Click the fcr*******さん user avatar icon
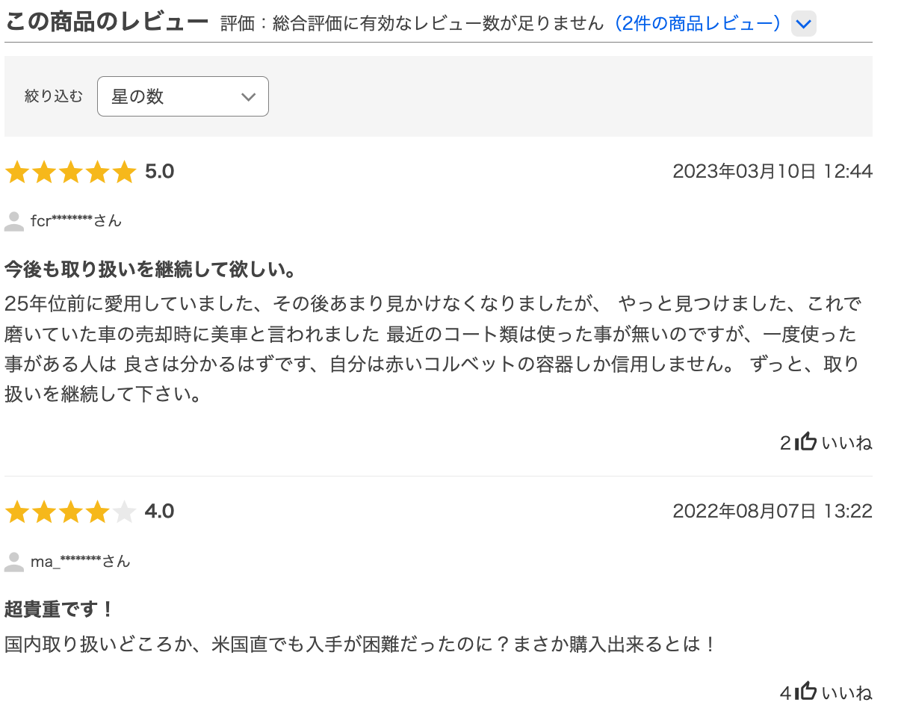904x723 pixels. [x=14, y=220]
